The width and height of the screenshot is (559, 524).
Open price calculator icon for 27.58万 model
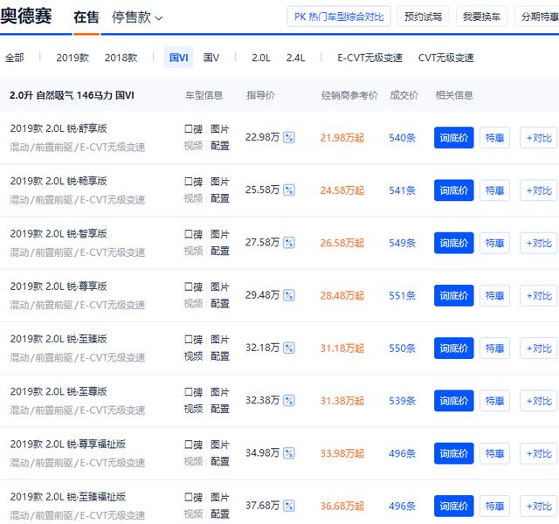(289, 243)
